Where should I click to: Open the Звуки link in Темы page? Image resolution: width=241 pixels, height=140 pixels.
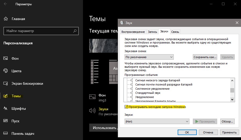tap(103, 109)
